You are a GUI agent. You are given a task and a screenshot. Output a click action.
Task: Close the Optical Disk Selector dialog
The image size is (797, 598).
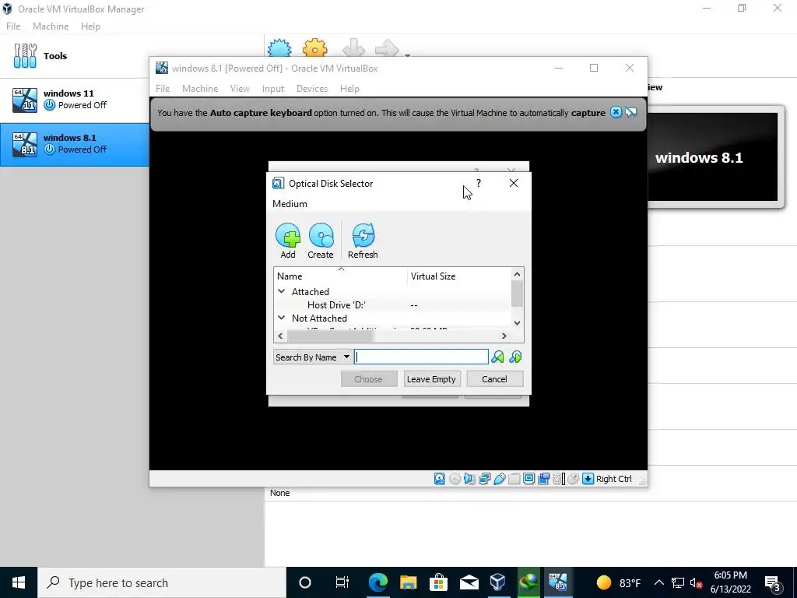pos(514,183)
